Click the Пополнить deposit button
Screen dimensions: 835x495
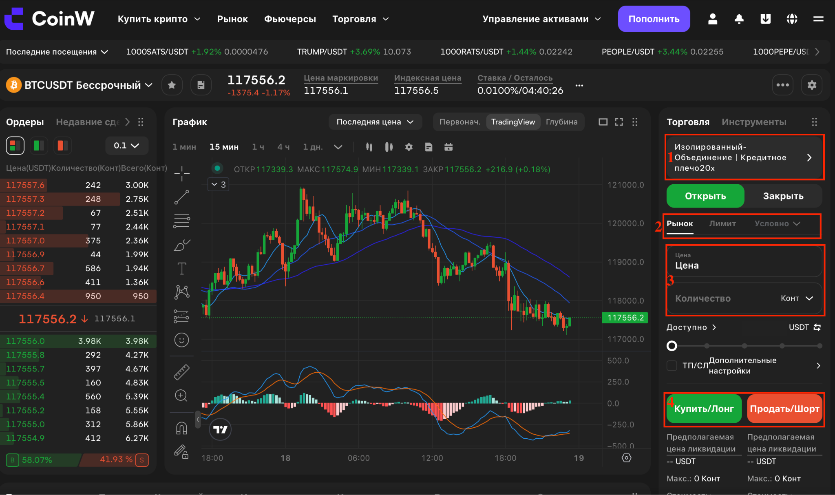coord(654,19)
